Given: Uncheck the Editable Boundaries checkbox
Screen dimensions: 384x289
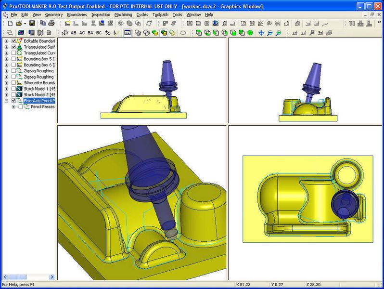Looking at the screenshot, I should [13, 41].
